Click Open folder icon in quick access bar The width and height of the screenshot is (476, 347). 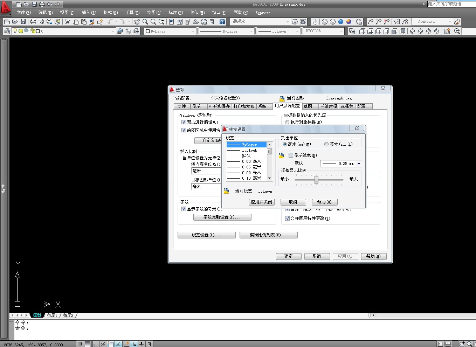coord(27,4)
